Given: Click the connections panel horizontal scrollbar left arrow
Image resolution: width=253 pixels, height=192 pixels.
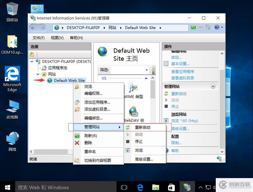Looking at the screenshot, I should coord(31,152).
